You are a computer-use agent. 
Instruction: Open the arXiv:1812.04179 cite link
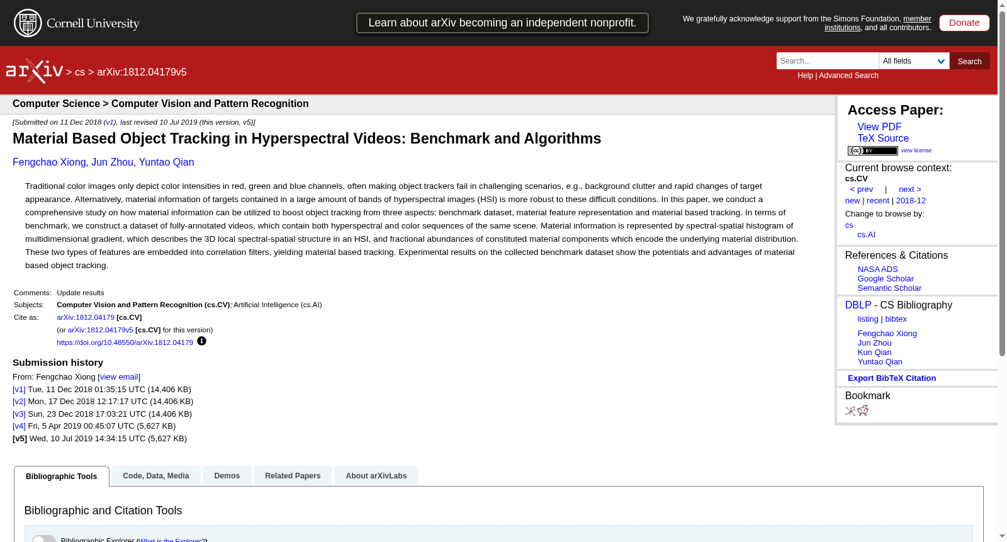86,317
